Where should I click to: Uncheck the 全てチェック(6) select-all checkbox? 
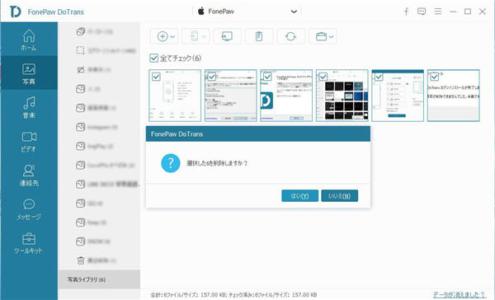[x=153, y=58]
